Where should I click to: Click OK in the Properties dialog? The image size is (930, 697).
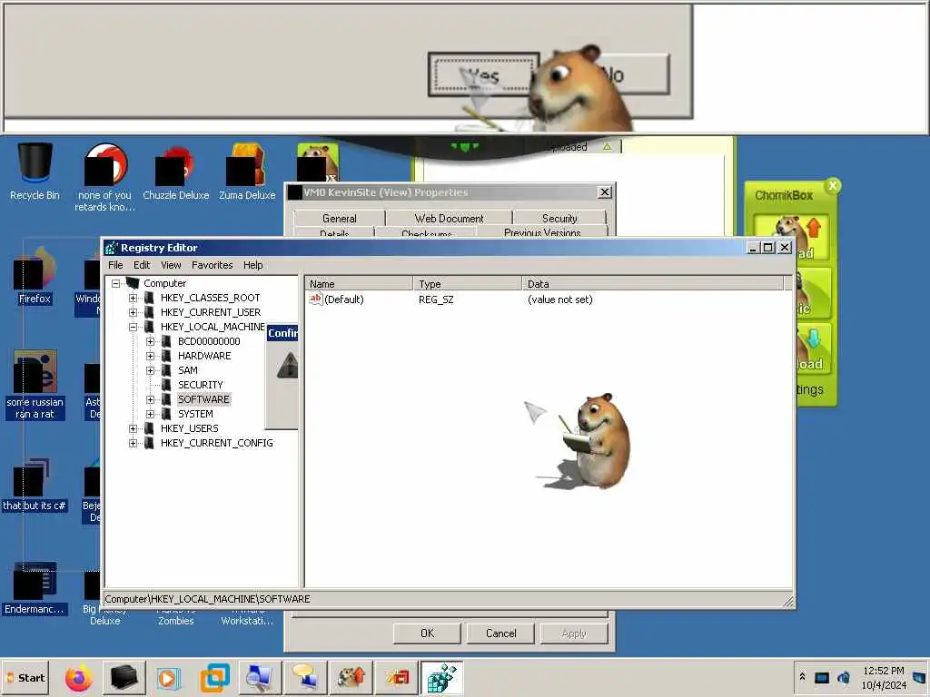point(427,633)
